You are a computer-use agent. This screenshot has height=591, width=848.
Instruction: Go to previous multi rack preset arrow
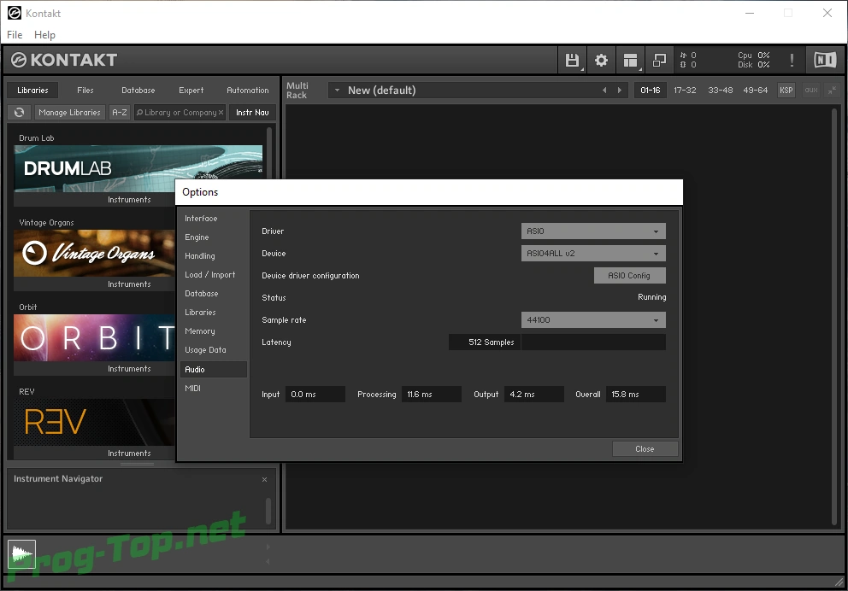point(604,91)
